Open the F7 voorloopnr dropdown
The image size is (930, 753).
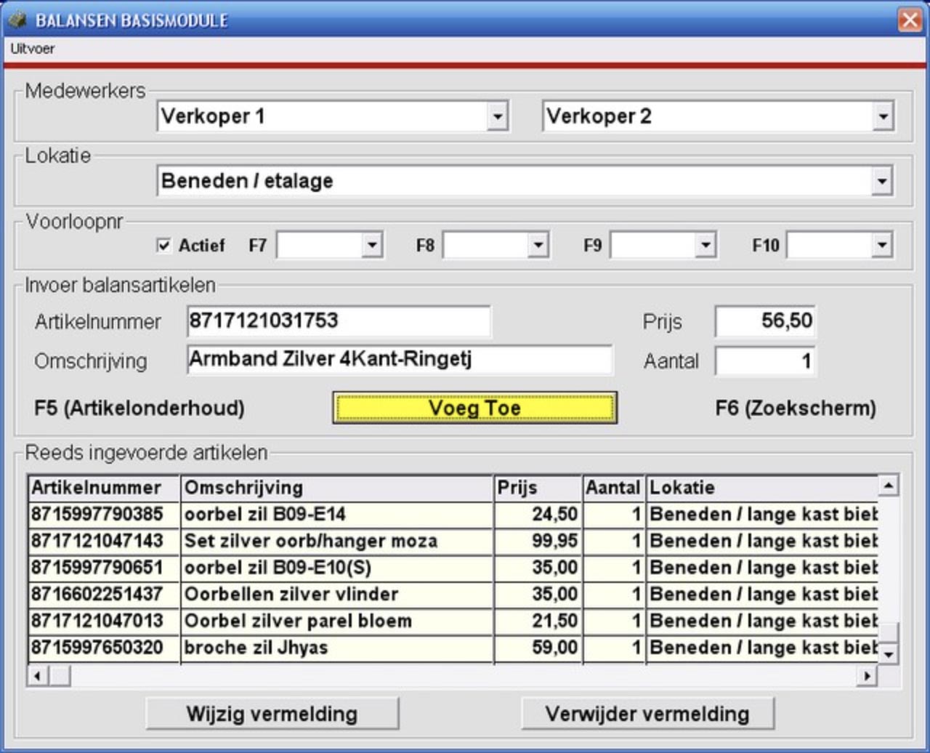point(372,246)
